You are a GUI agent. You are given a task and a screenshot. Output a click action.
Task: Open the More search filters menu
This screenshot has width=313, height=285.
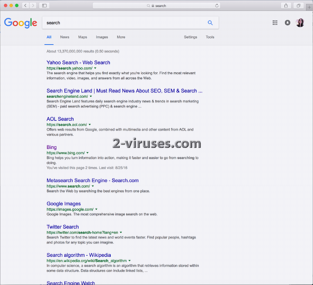pyautogui.click(x=121, y=37)
